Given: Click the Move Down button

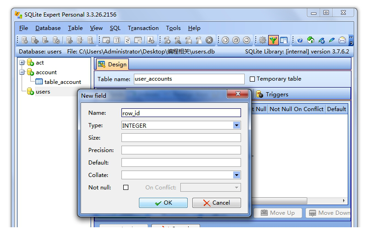Looking at the screenshot, I should [x=328, y=213].
